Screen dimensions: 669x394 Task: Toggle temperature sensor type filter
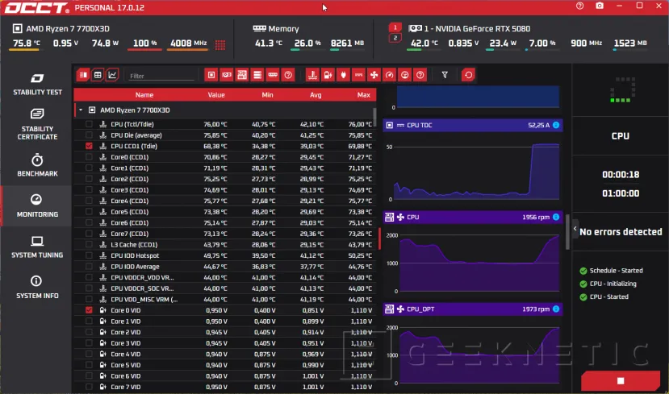click(313, 75)
